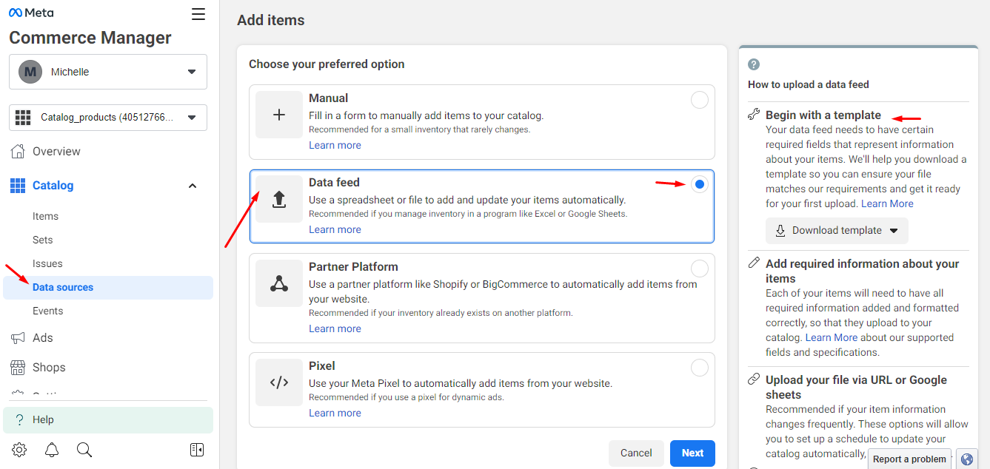Click the Next button
The width and height of the screenshot is (990, 469).
click(x=692, y=453)
